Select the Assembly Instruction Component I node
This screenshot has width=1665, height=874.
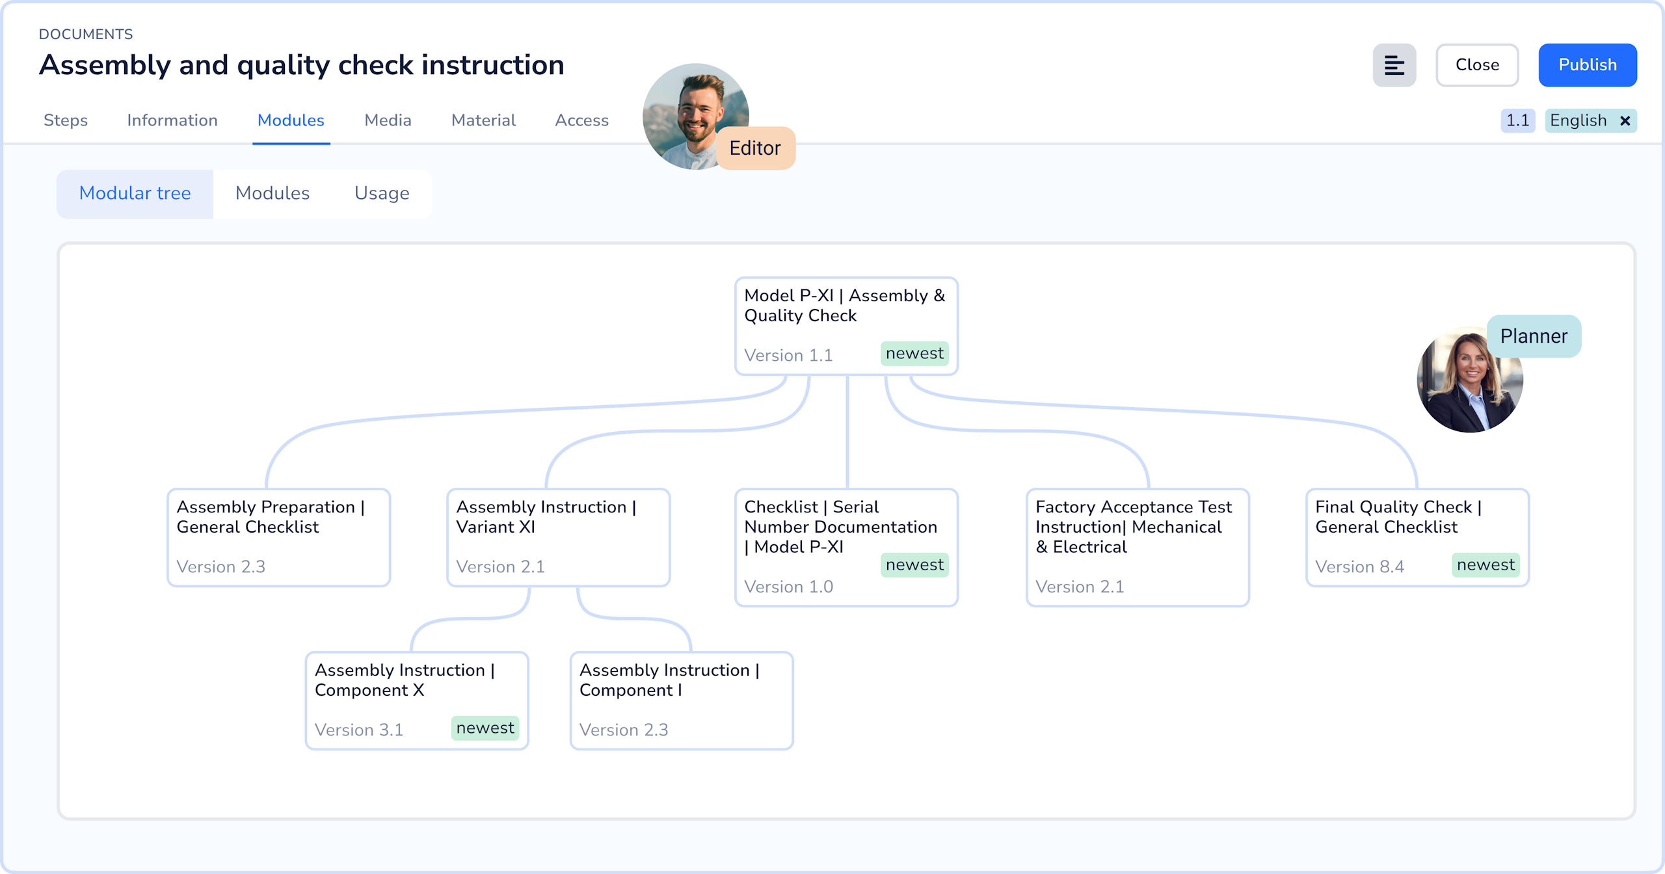coord(680,699)
